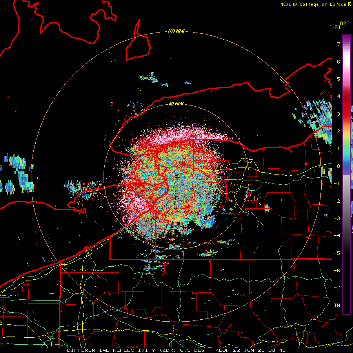Click the -6 value on the color scale
The image size is (353, 353).
point(337,271)
